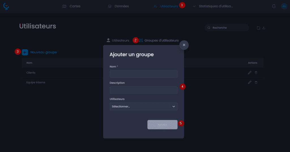
Task: Open the Cartes menu
Action: pyautogui.click(x=71, y=6)
